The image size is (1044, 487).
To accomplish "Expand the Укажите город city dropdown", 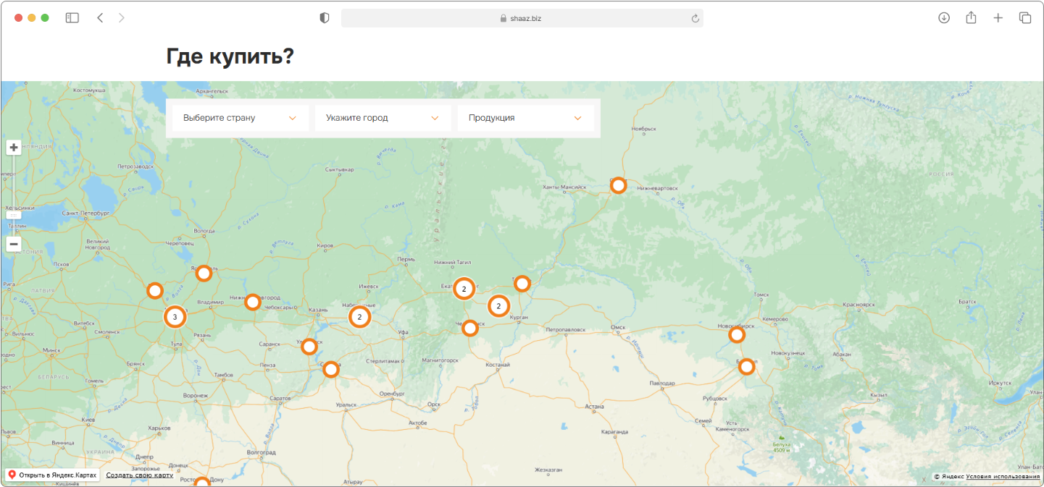I will click(x=383, y=118).
